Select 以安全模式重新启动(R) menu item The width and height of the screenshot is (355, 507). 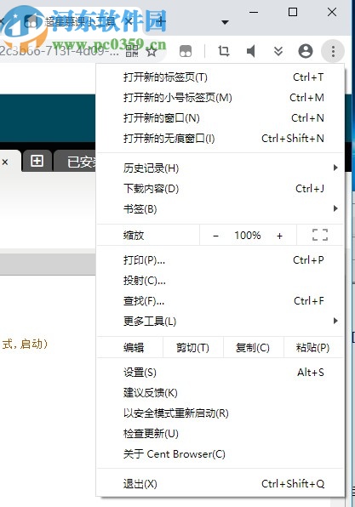coord(220,413)
